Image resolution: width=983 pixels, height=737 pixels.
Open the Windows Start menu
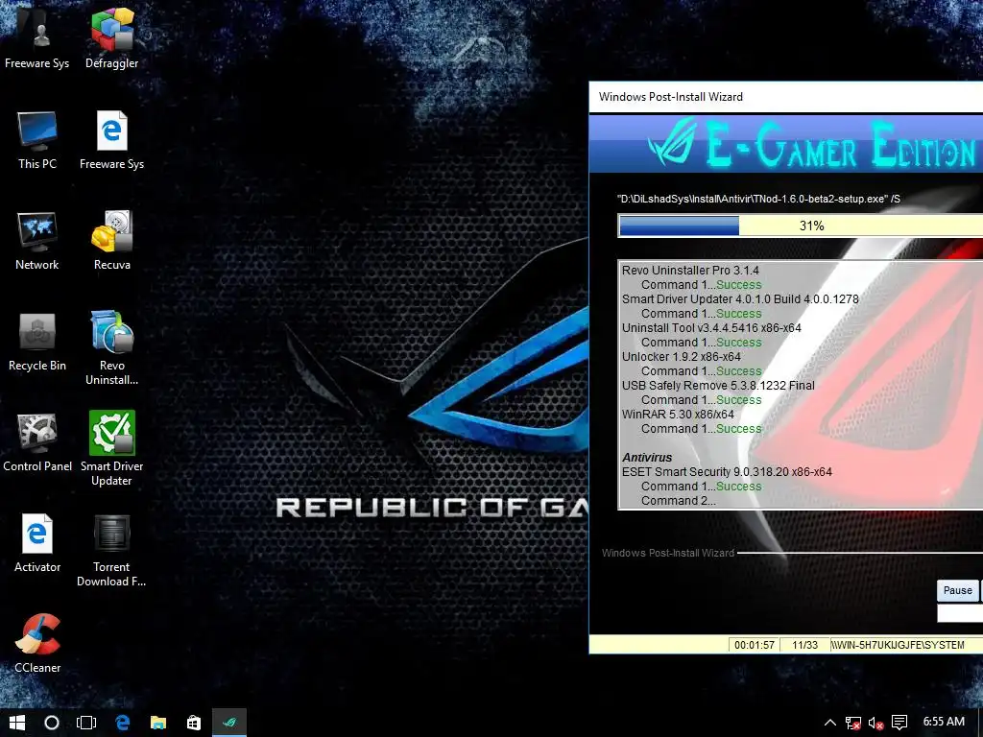[x=17, y=723]
